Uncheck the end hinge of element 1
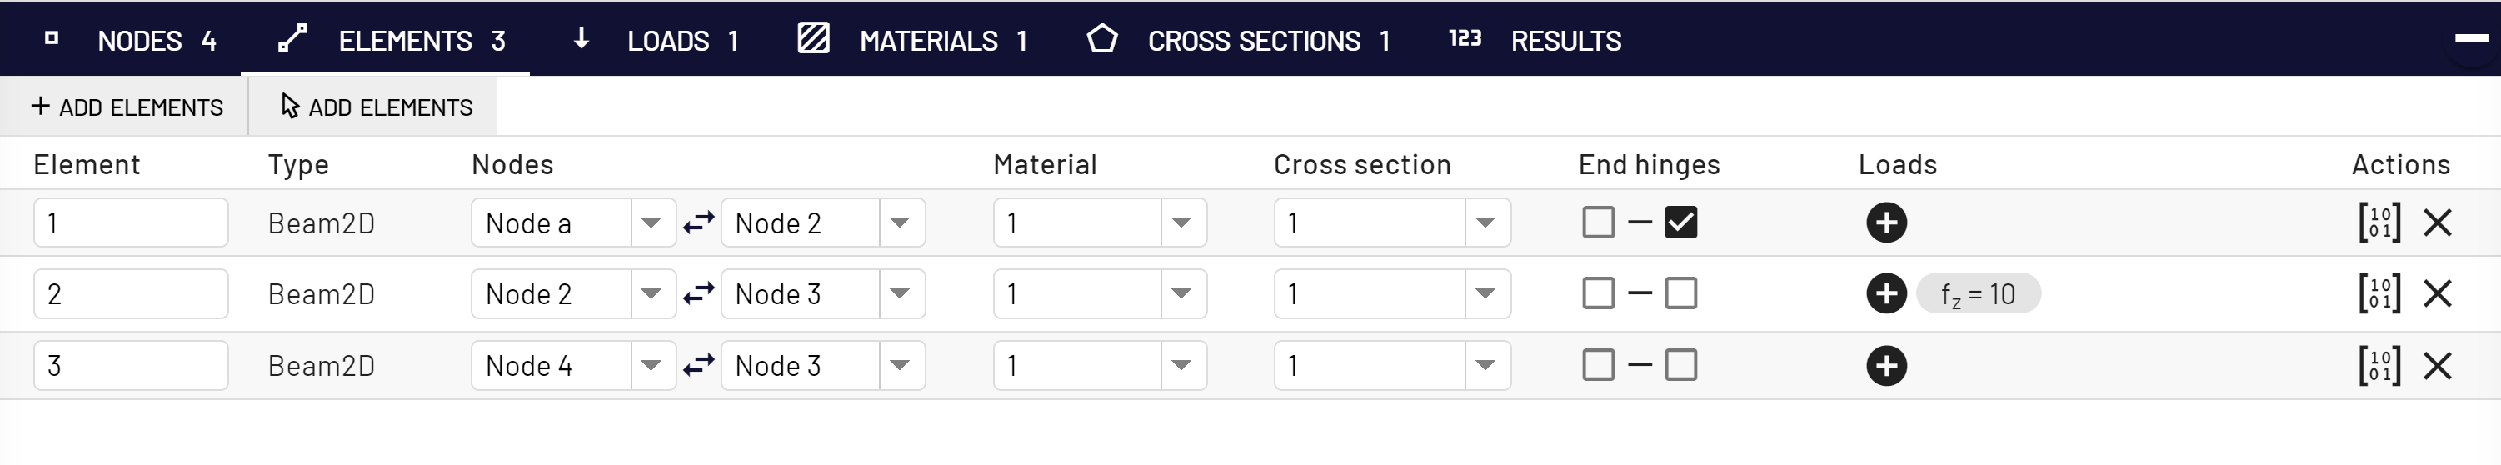 tap(1680, 223)
